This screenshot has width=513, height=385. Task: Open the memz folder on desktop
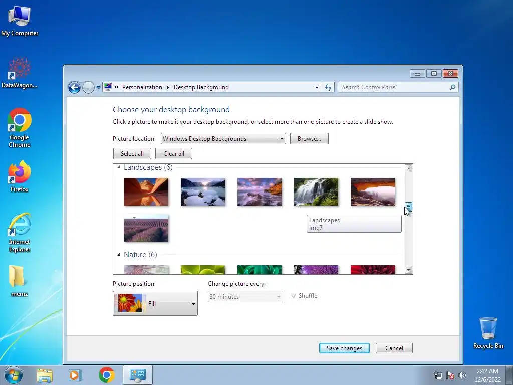pyautogui.click(x=20, y=281)
